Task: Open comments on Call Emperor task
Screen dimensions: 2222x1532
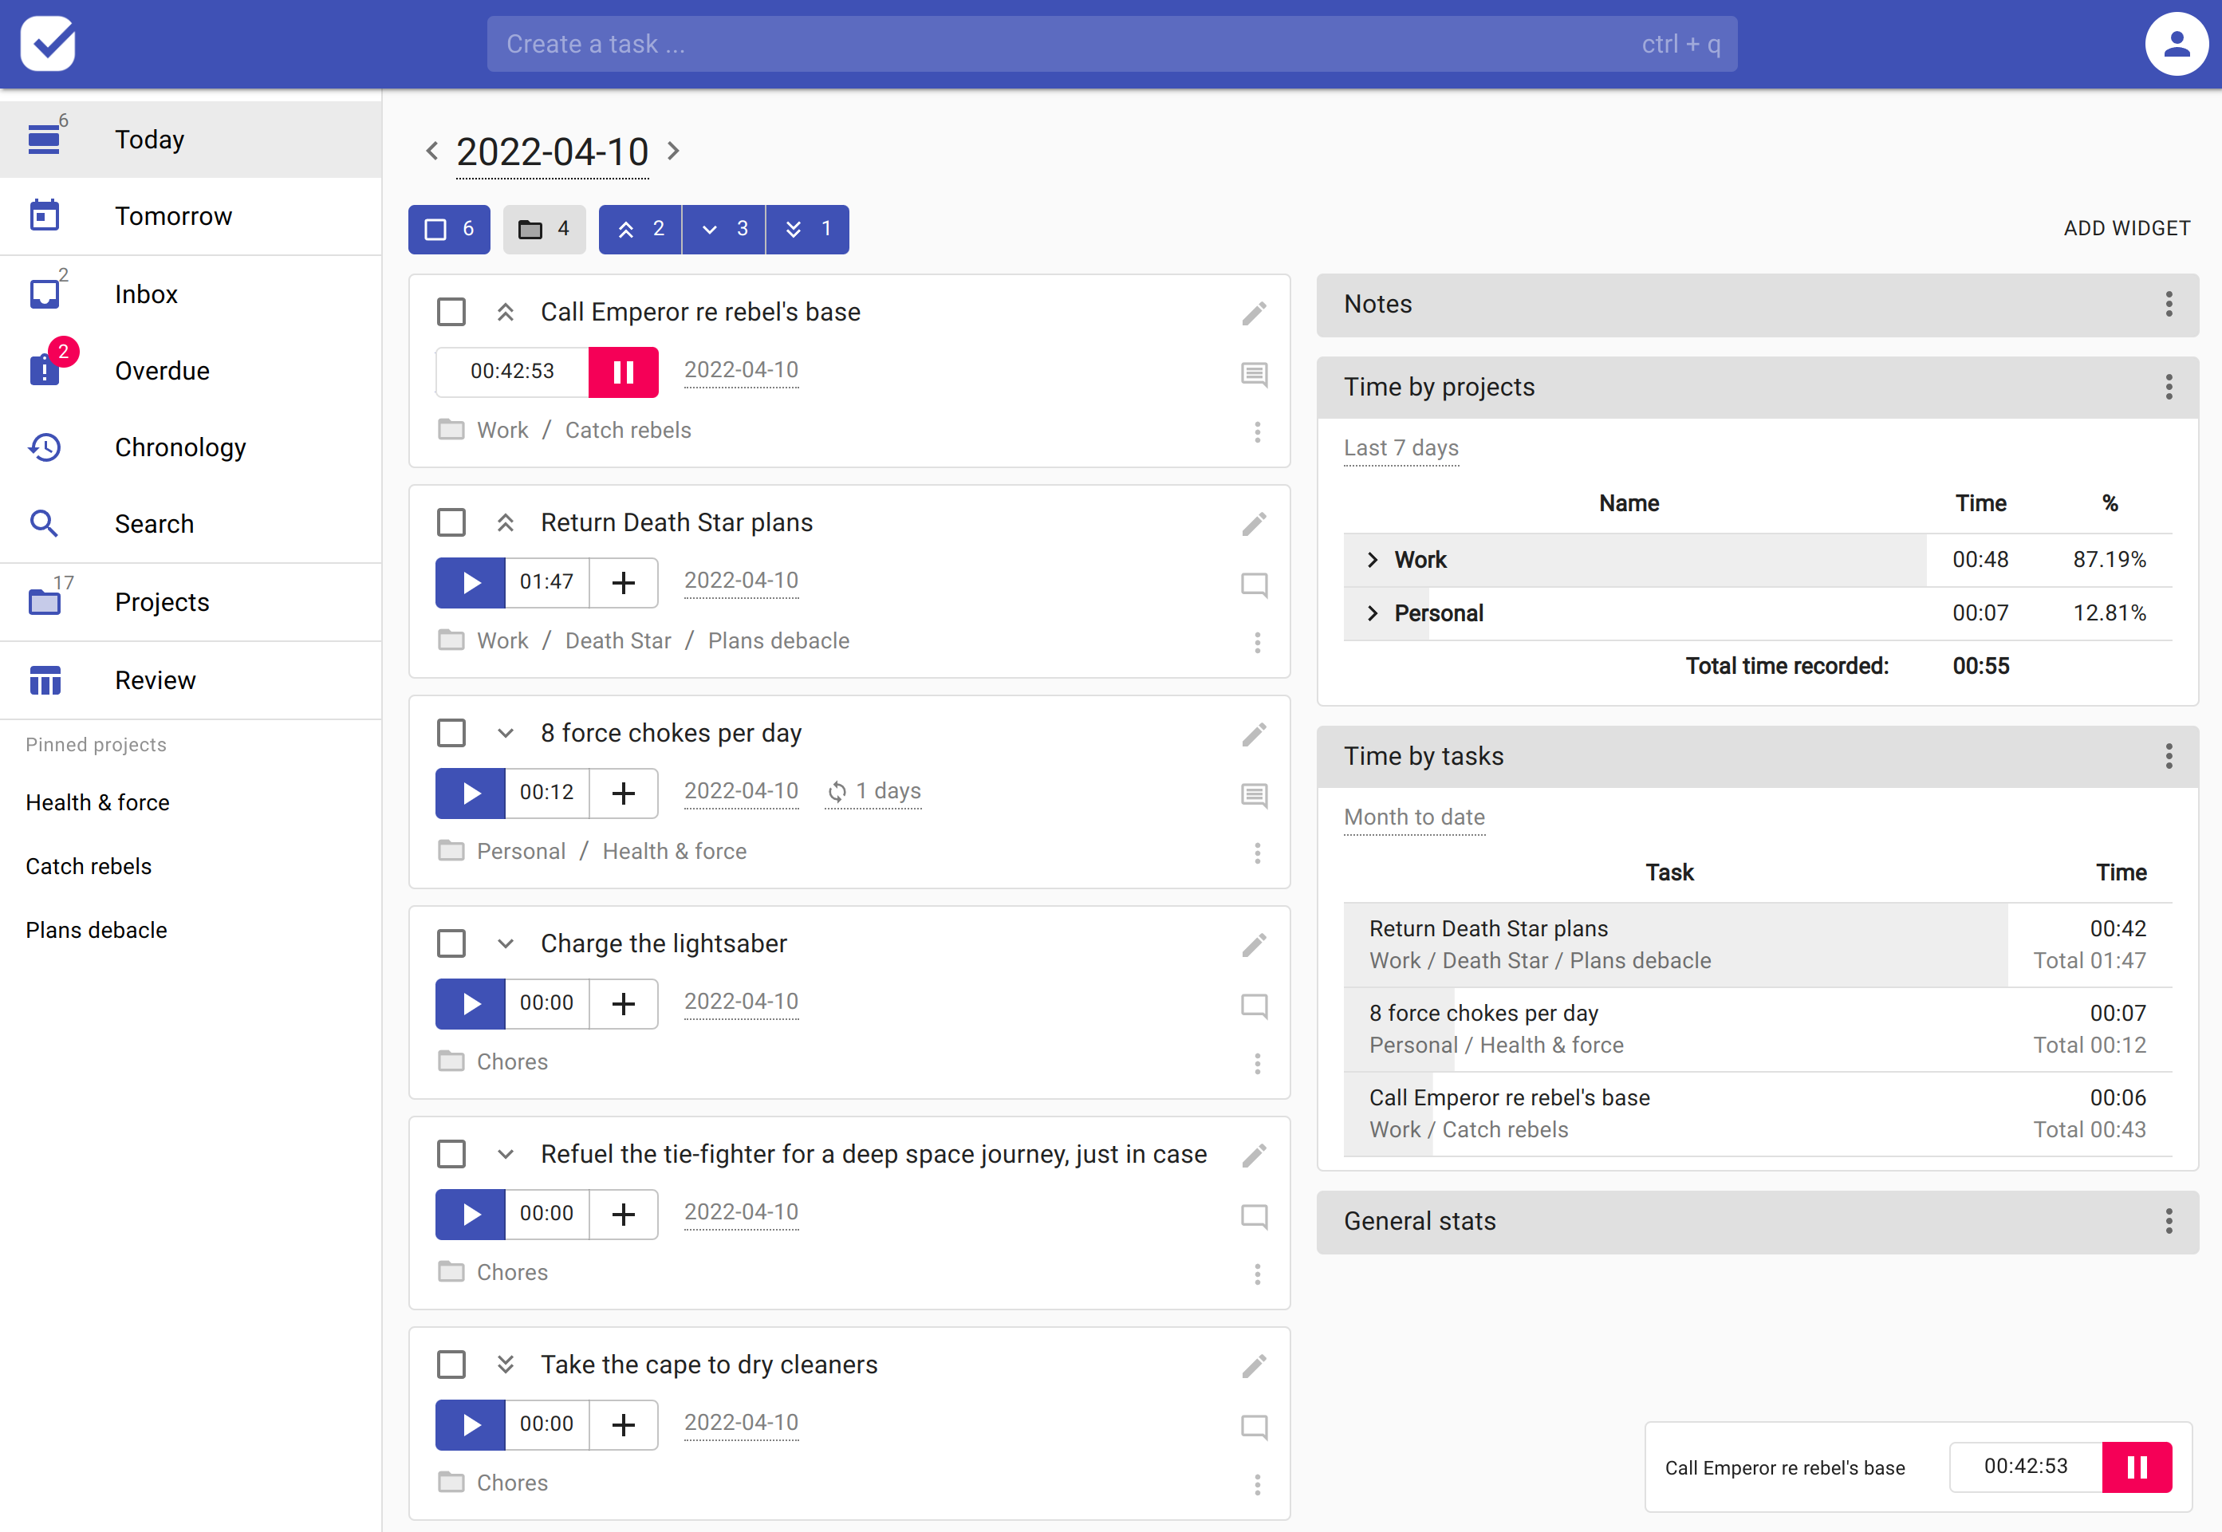Action: coord(1254,374)
